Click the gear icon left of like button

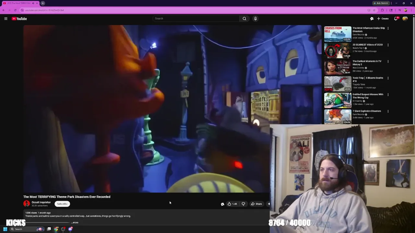pos(222,204)
